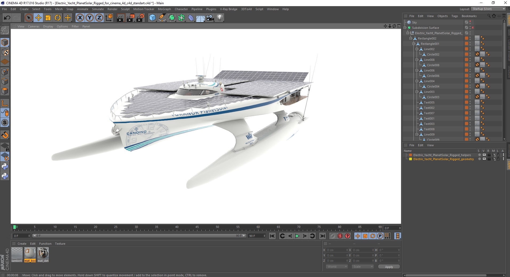The image size is (510, 277).
Task: Open Edit Render Settings icon
Action: coord(140,18)
